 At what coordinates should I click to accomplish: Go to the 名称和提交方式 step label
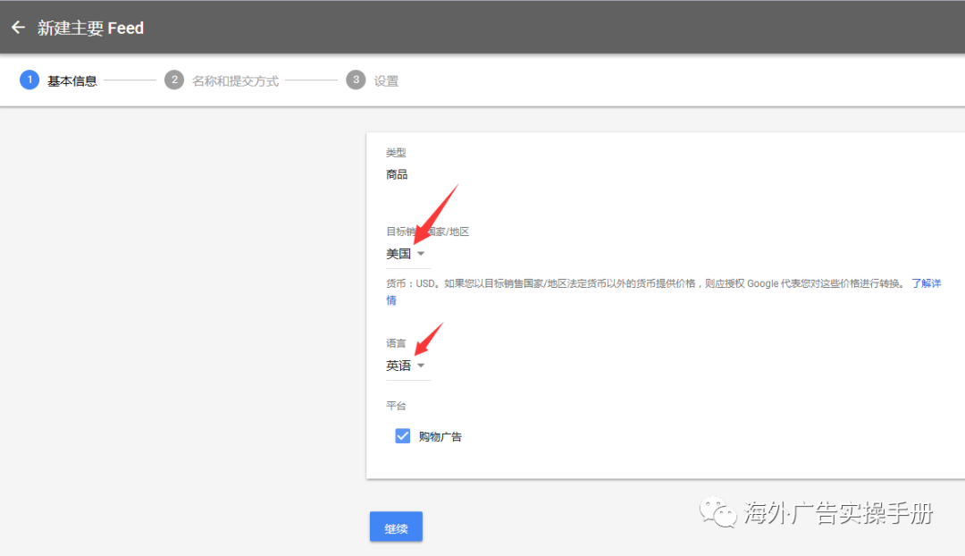(235, 81)
